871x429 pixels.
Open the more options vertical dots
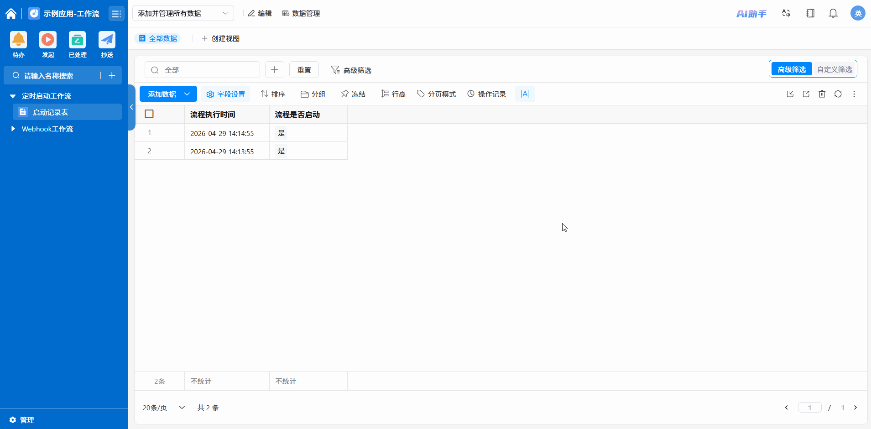pyautogui.click(x=854, y=94)
